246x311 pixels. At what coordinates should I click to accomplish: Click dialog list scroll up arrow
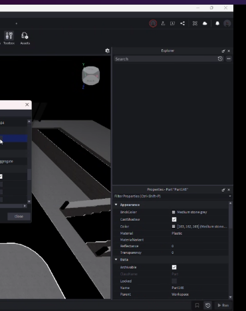click(x=29, y=122)
